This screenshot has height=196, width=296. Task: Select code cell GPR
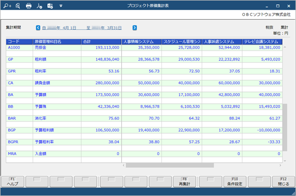(x=19, y=71)
